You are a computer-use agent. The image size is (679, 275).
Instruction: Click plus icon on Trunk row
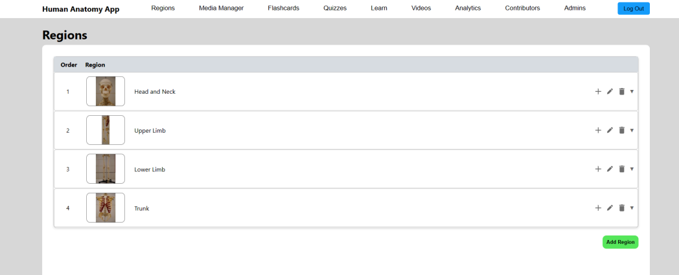[x=598, y=208]
